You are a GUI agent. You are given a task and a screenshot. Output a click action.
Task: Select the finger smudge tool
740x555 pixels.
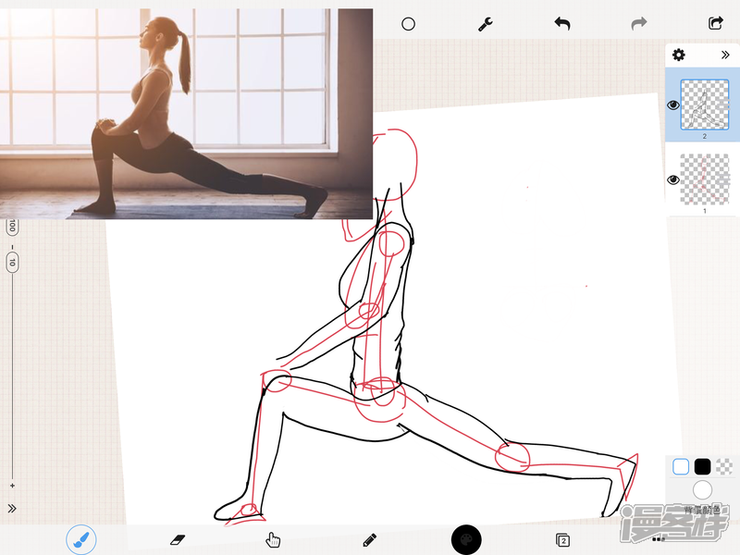273,540
